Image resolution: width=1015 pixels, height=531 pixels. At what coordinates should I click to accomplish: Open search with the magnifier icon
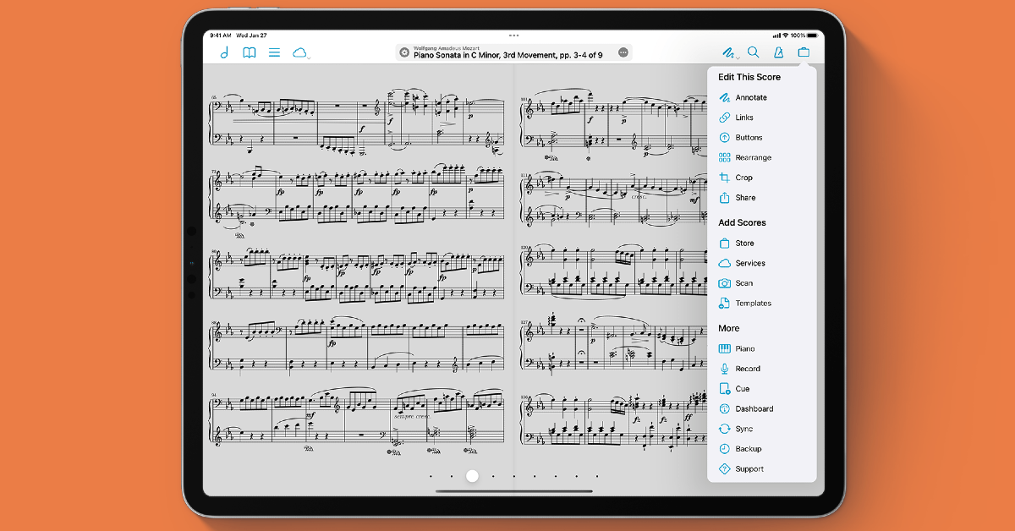[754, 52]
